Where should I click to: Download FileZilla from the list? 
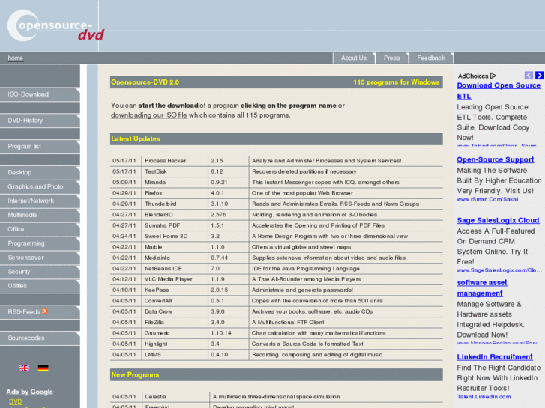(x=154, y=322)
